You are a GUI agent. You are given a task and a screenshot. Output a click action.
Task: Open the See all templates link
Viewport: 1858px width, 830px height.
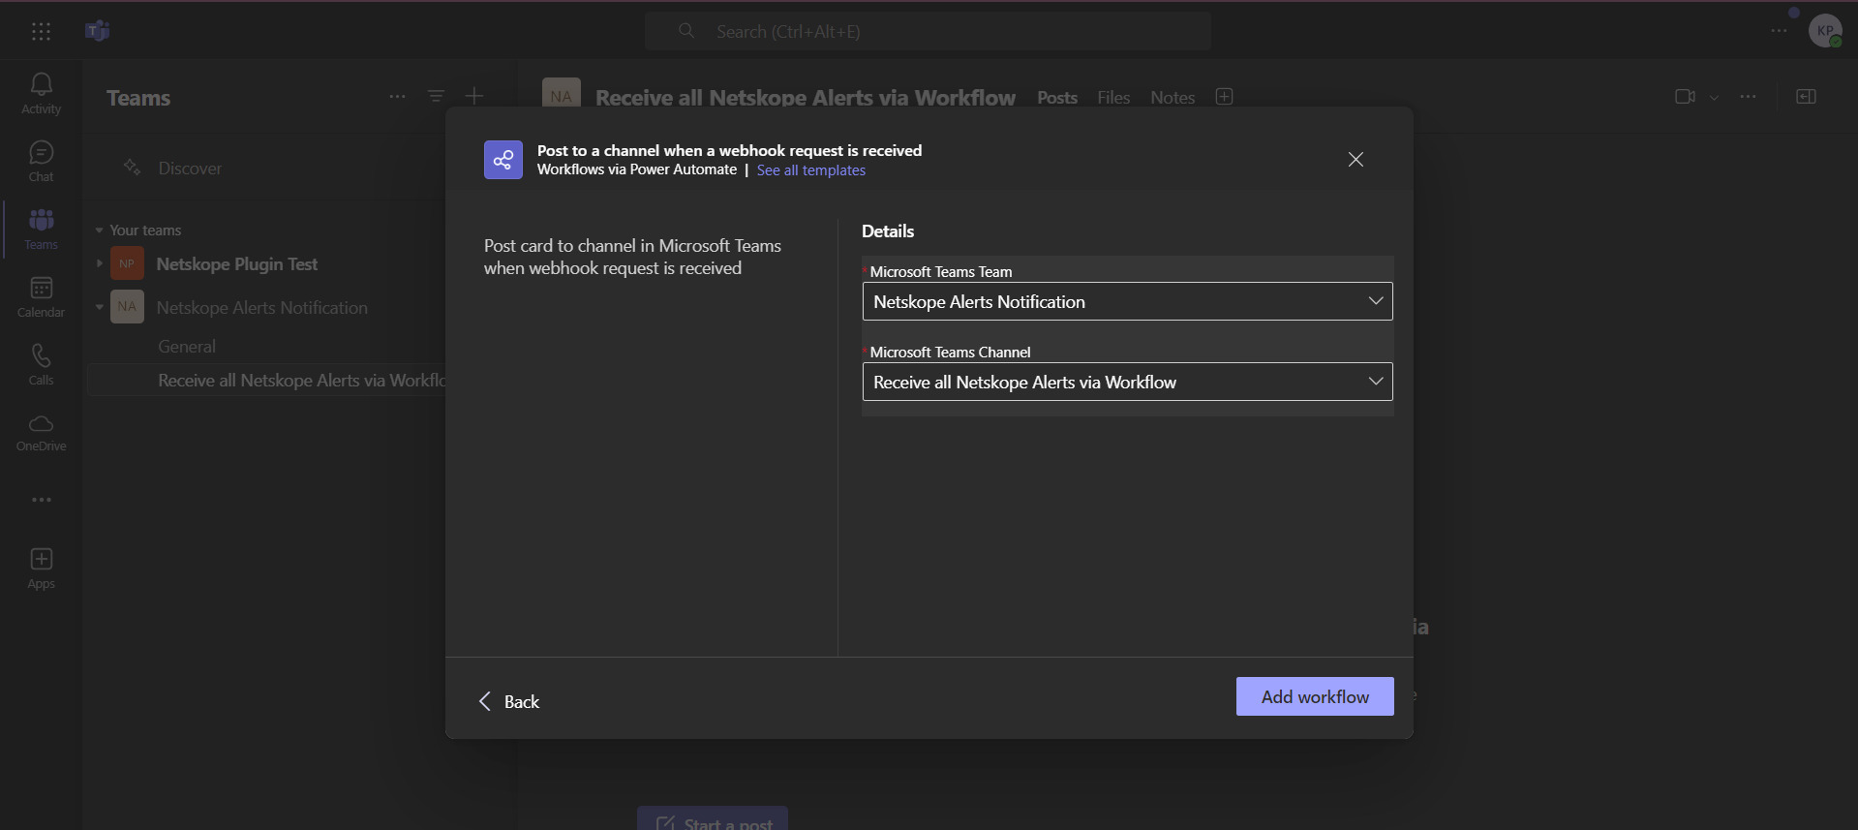[x=811, y=170]
